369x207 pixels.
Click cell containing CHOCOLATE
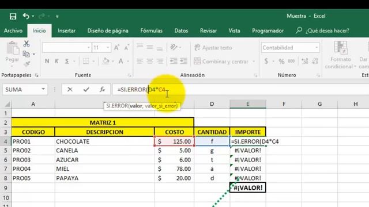click(x=104, y=141)
